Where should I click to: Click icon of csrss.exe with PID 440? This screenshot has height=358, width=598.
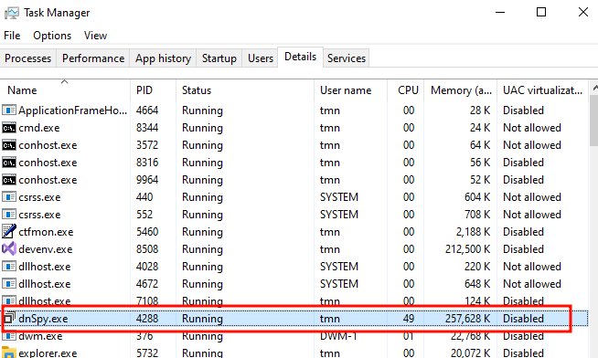click(9, 197)
